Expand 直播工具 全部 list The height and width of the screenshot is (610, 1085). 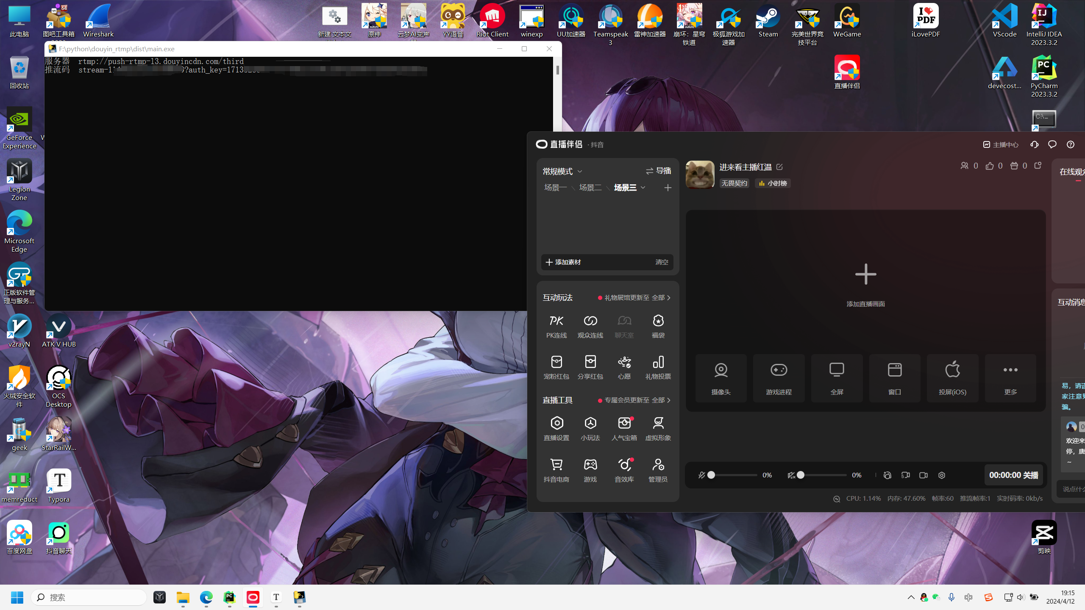(661, 400)
